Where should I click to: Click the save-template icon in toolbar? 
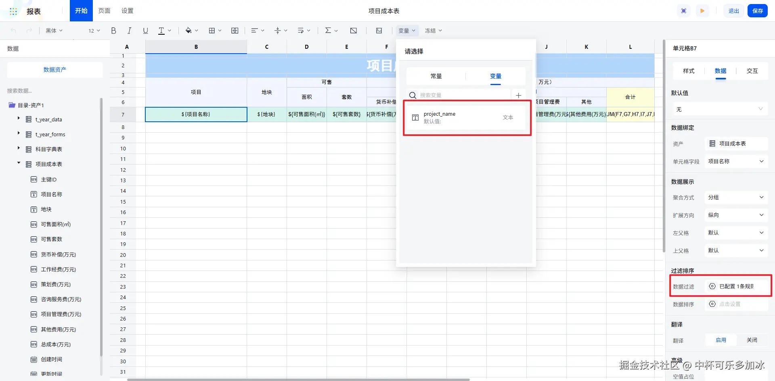click(379, 31)
